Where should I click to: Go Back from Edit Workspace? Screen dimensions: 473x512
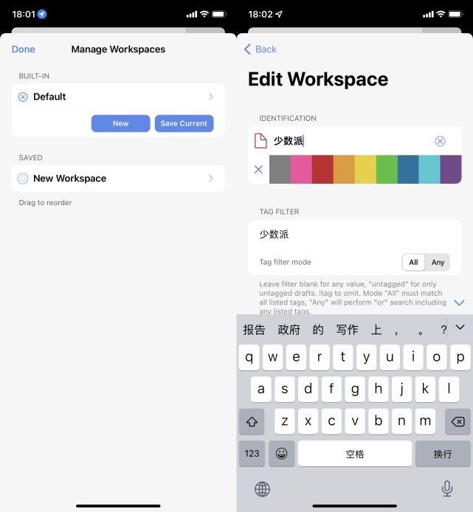[260, 49]
